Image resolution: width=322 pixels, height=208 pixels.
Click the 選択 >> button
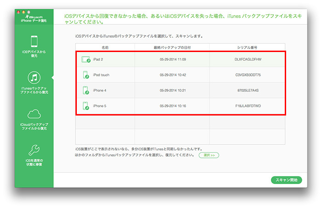pyautogui.click(x=209, y=155)
